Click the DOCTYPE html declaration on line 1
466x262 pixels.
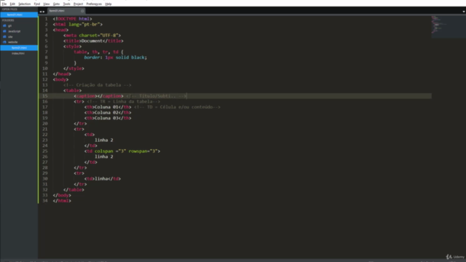(x=73, y=19)
